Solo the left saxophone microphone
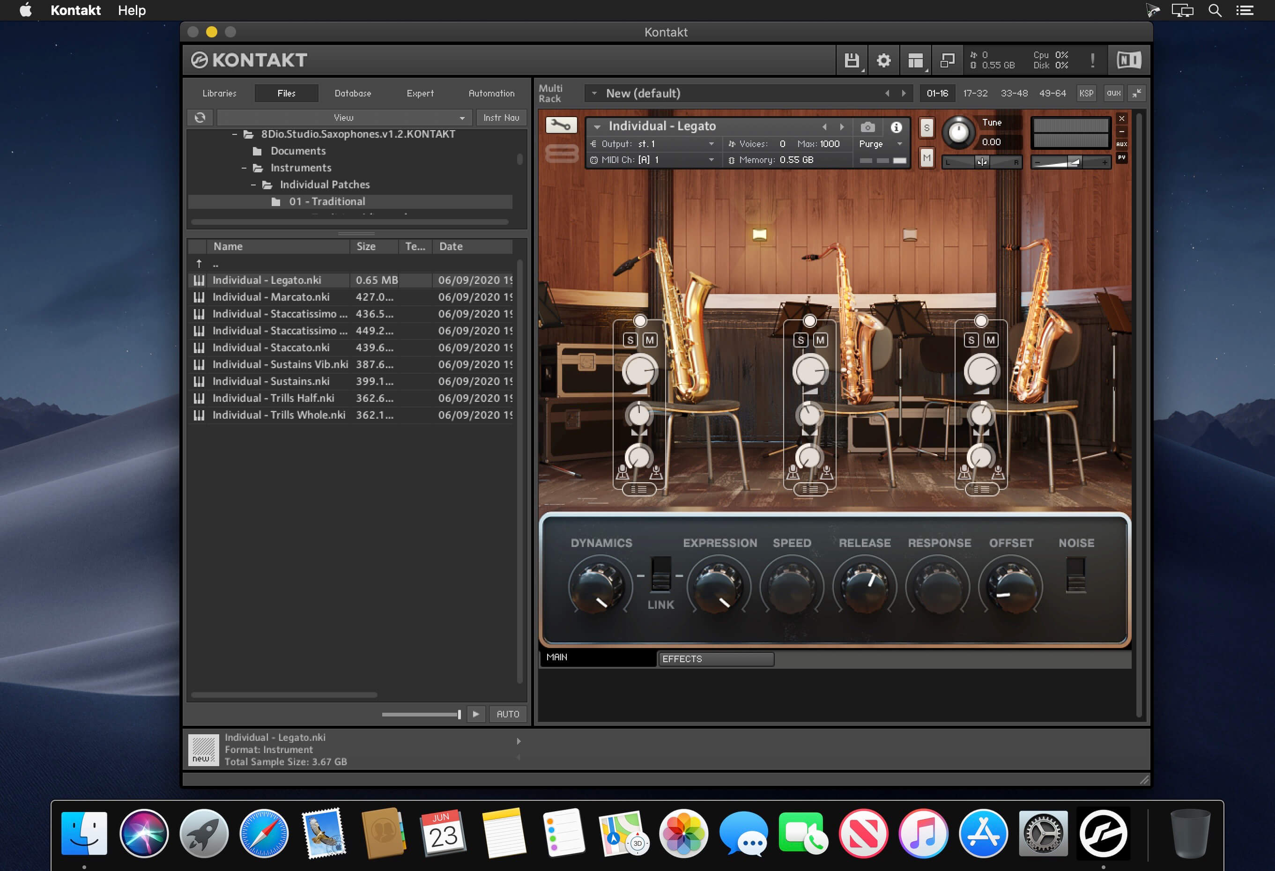Image resolution: width=1275 pixels, height=871 pixels. (x=630, y=340)
